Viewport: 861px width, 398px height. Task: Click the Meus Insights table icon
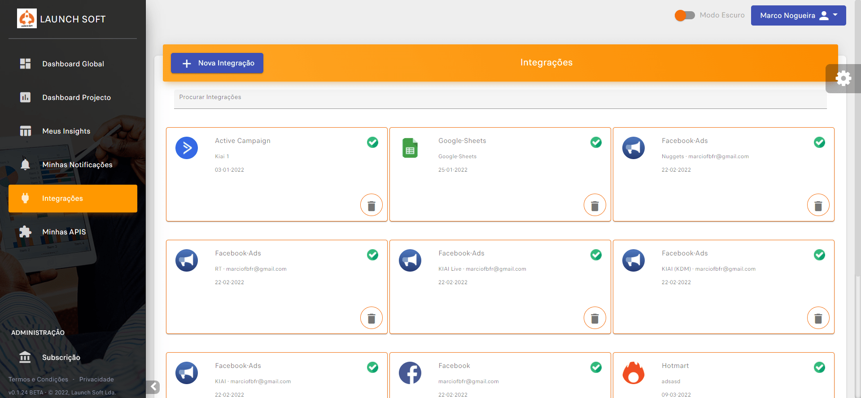click(25, 131)
